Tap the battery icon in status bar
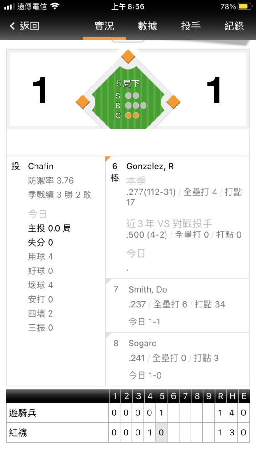 pyautogui.click(x=245, y=6)
